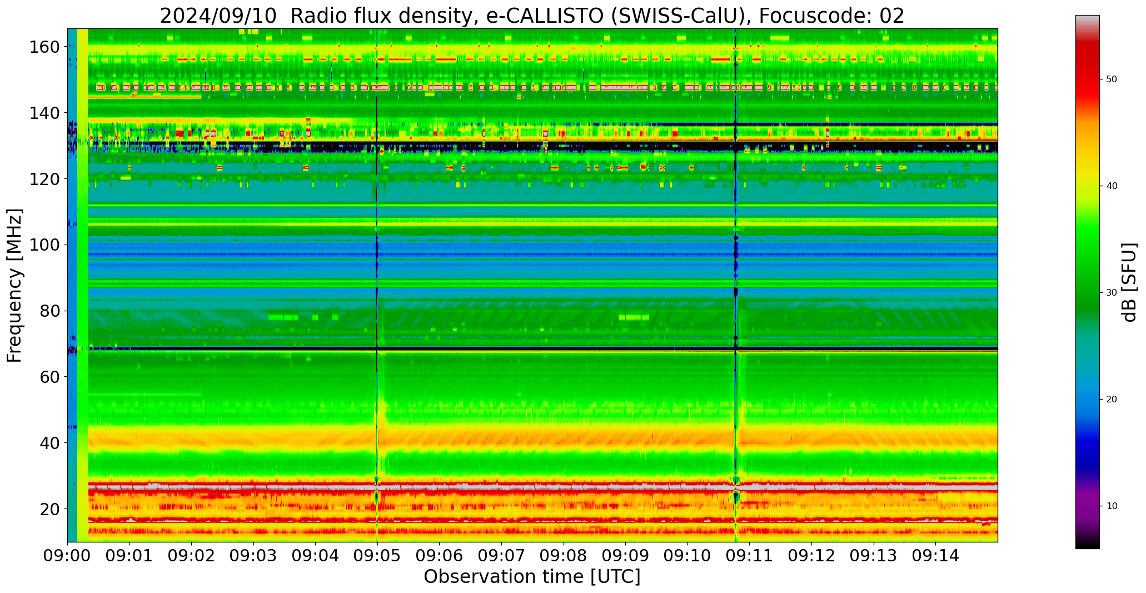Click the colorbar tick label 30
This screenshot has height=593, width=1146.
point(1112,293)
